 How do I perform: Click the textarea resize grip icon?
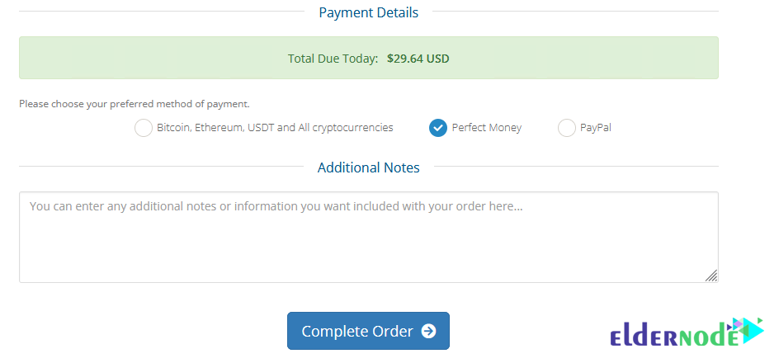(x=711, y=276)
